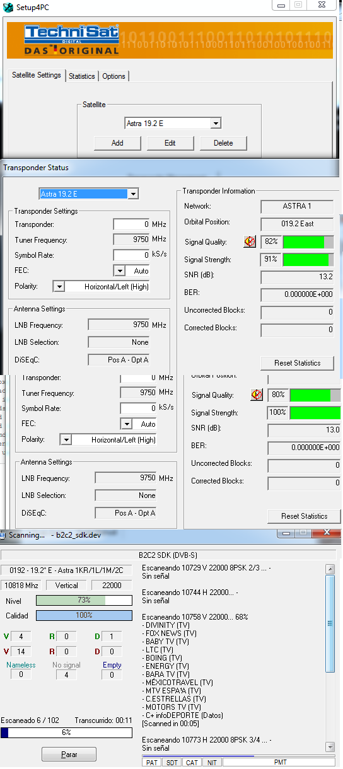Screen dimensions: 343x769
Task: Click the Add satellite button
Action: pos(117,143)
